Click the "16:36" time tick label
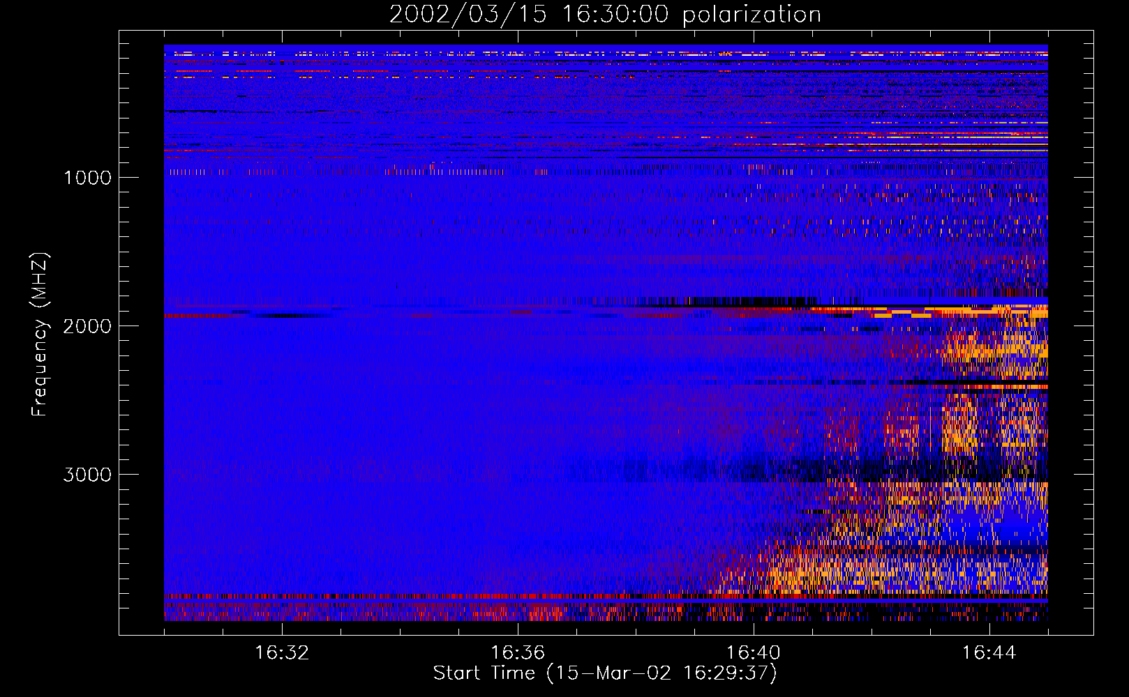1129x697 pixels. pyautogui.click(x=518, y=653)
